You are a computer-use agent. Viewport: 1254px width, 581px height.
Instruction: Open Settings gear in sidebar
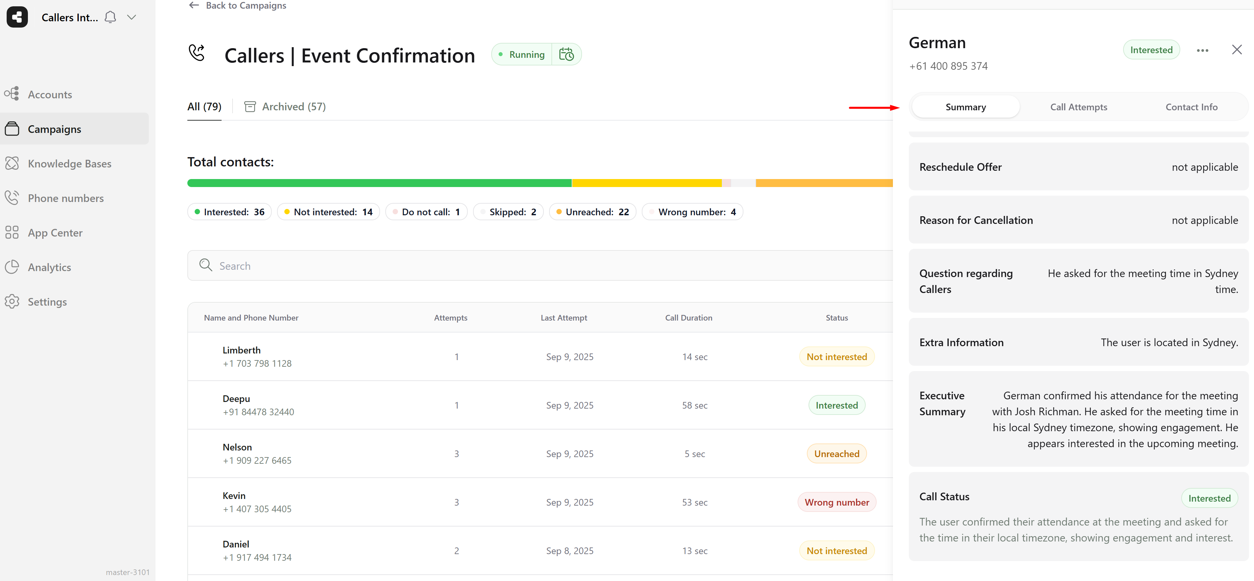coord(47,302)
